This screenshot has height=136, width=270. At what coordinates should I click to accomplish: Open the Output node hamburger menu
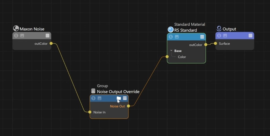(x=250, y=36)
